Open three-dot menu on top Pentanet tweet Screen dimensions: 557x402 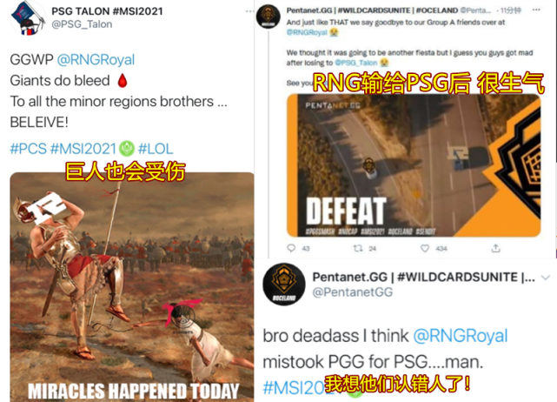click(x=536, y=10)
